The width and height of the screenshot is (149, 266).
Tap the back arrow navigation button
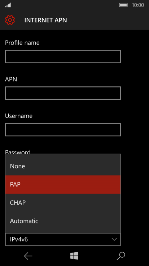[28, 256]
